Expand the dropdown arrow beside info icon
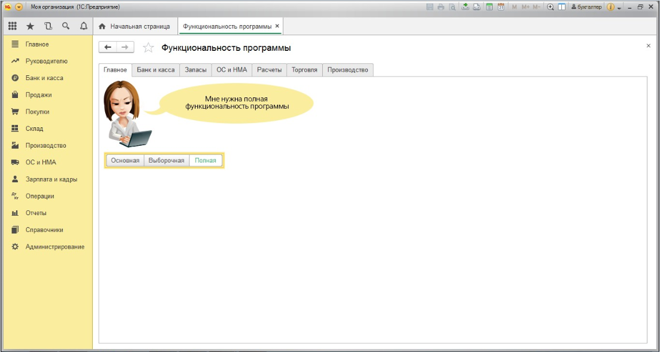The image size is (660, 352). coord(619,7)
